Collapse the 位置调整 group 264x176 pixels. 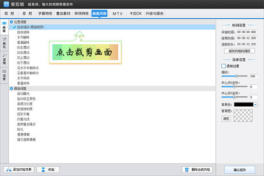(x=12, y=22)
